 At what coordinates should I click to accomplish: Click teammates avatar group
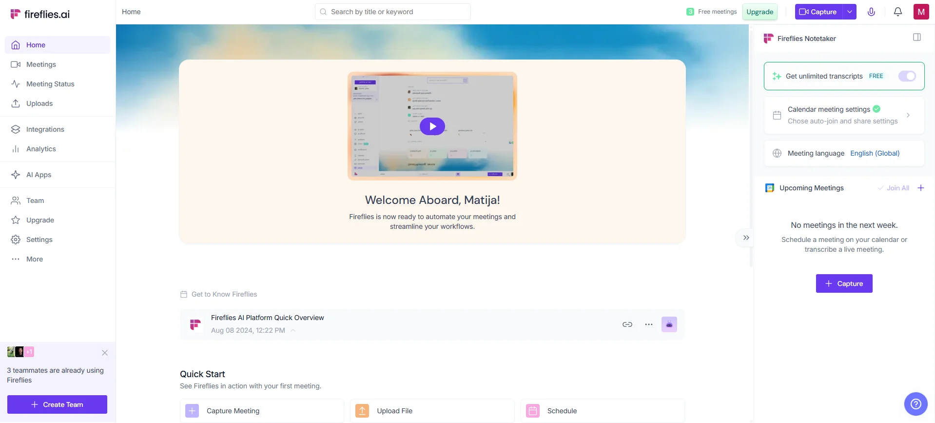(x=20, y=352)
